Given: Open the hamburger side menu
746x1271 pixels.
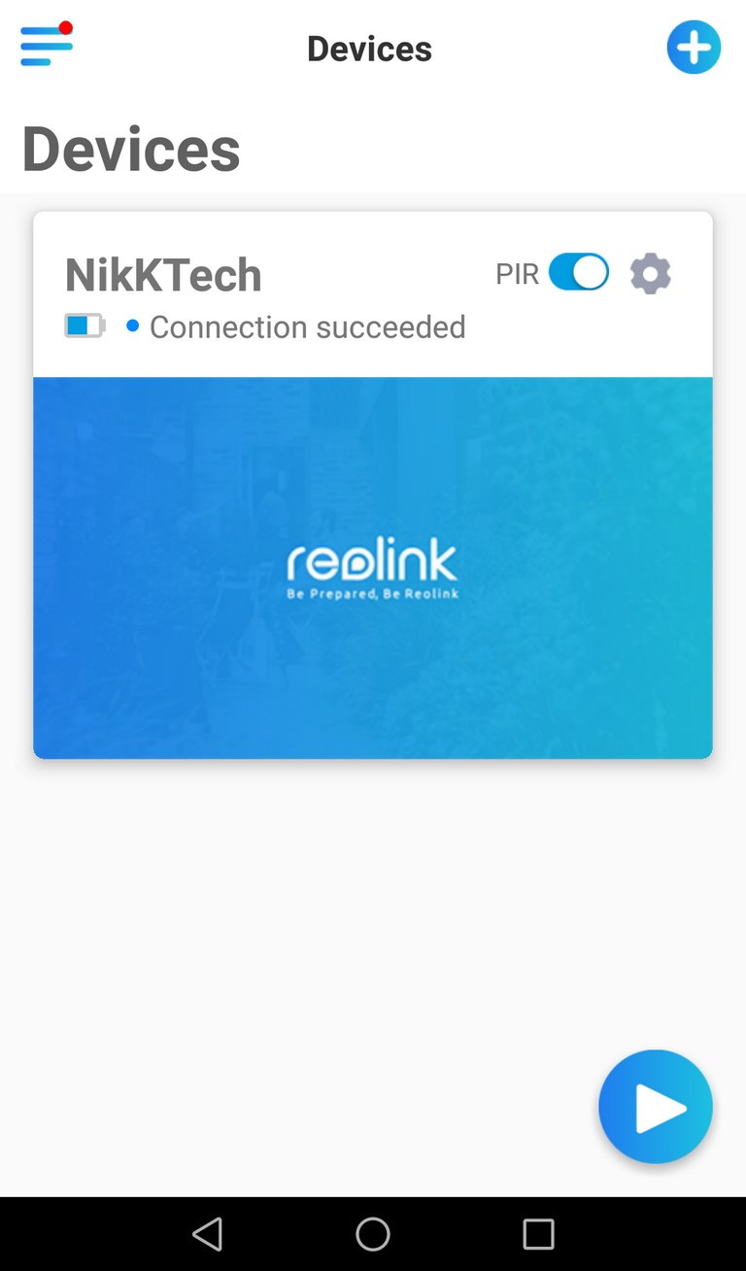Looking at the screenshot, I should (46, 45).
